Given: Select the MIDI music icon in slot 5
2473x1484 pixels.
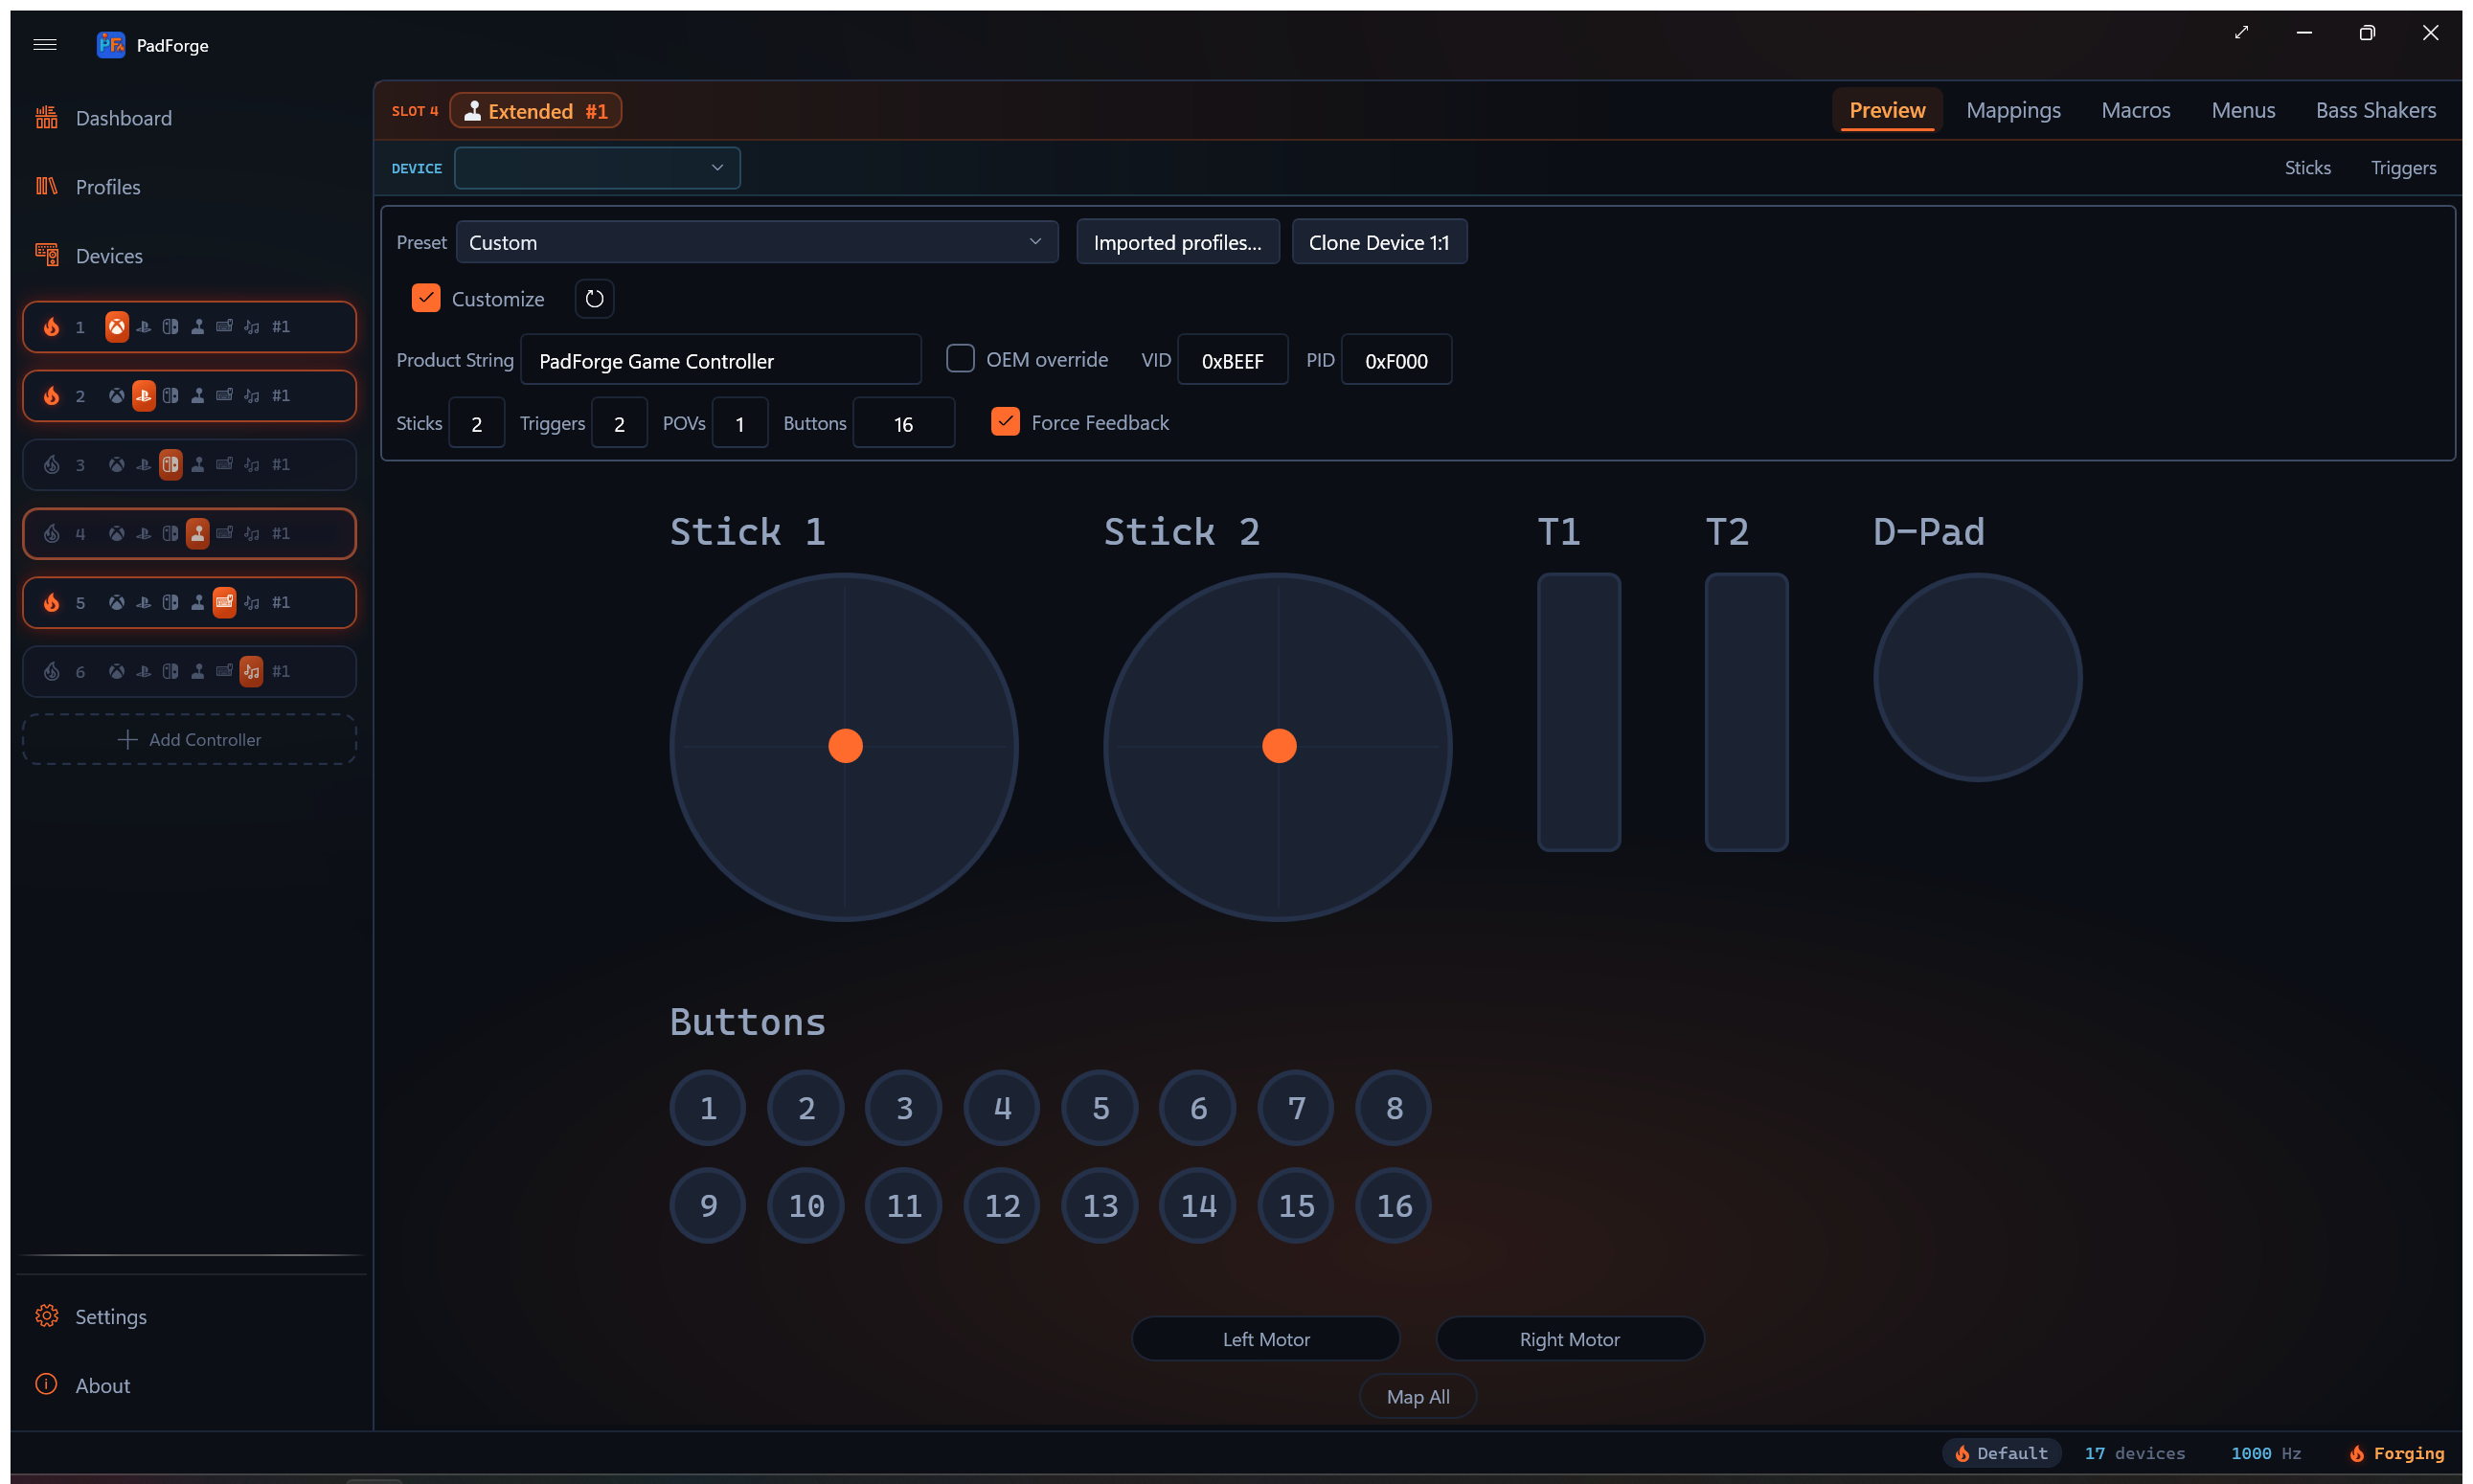Looking at the screenshot, I should (252, 603).
